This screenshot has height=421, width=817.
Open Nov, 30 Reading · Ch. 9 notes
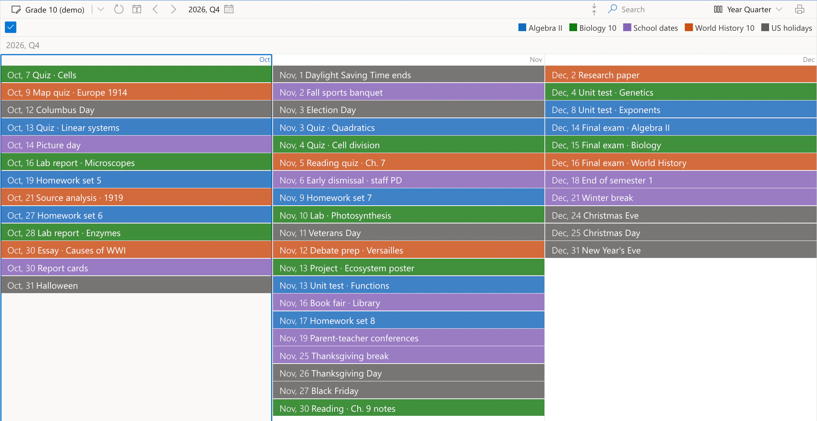point(408,408)
